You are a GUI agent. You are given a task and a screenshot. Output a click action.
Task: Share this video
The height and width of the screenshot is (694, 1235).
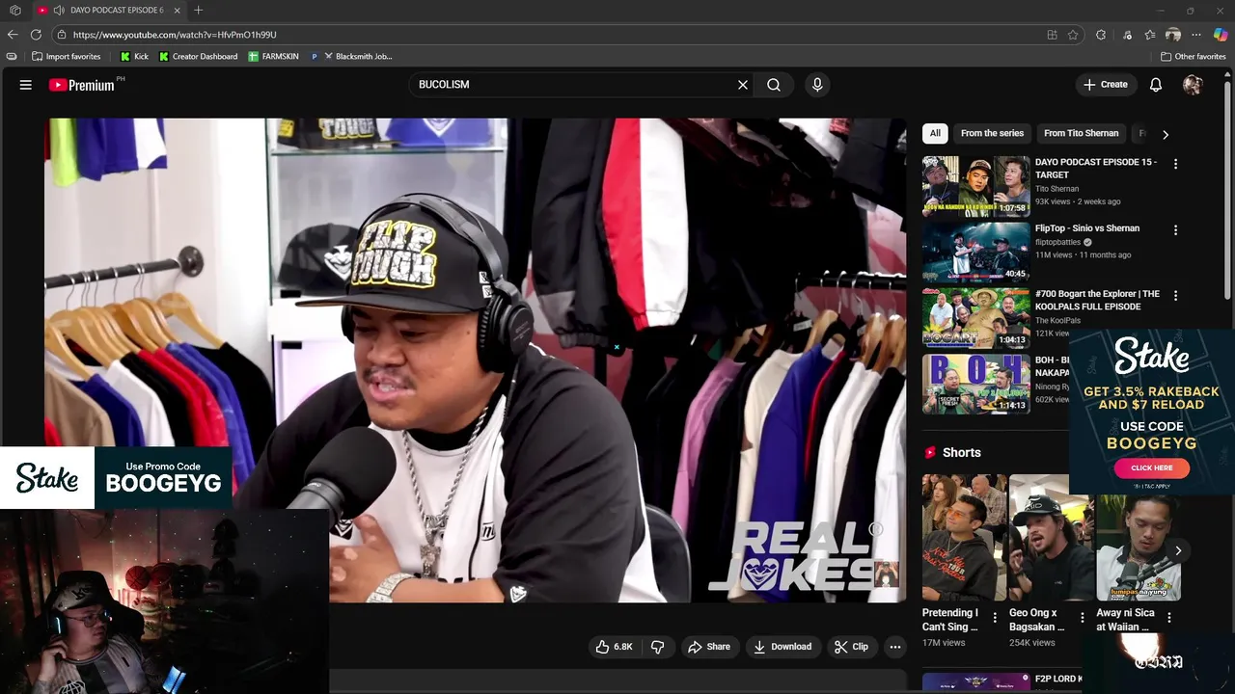click(x=709, y=647)
